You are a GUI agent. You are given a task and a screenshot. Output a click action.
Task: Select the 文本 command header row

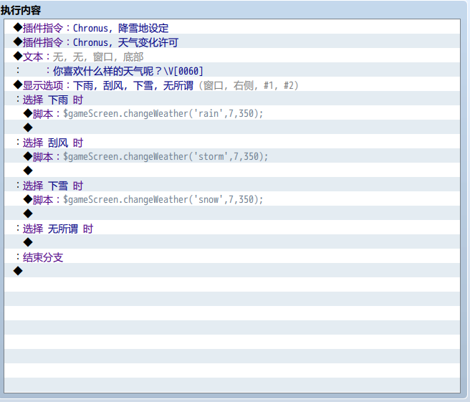coord(232,57)
